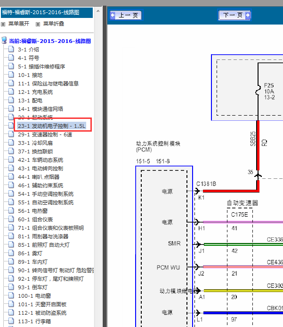Open 3-1 介绍 page

click(x=28, y=50)
